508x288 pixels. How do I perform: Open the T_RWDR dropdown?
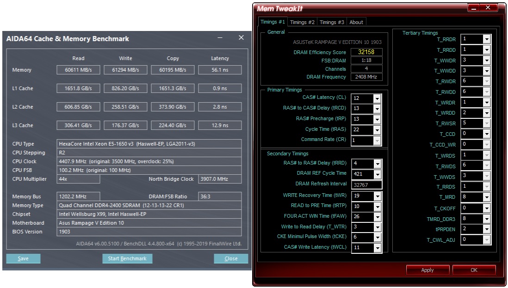(487, 81)
